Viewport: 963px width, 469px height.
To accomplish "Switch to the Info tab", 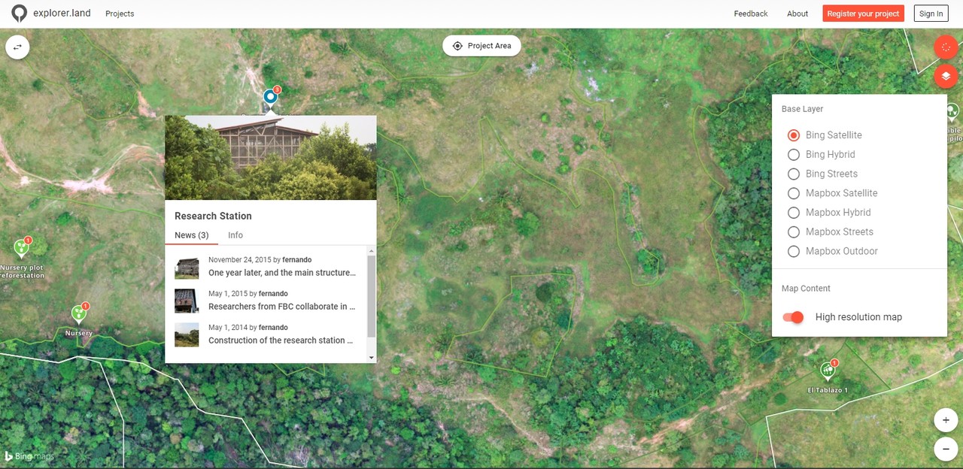I will tap(235, 235).
